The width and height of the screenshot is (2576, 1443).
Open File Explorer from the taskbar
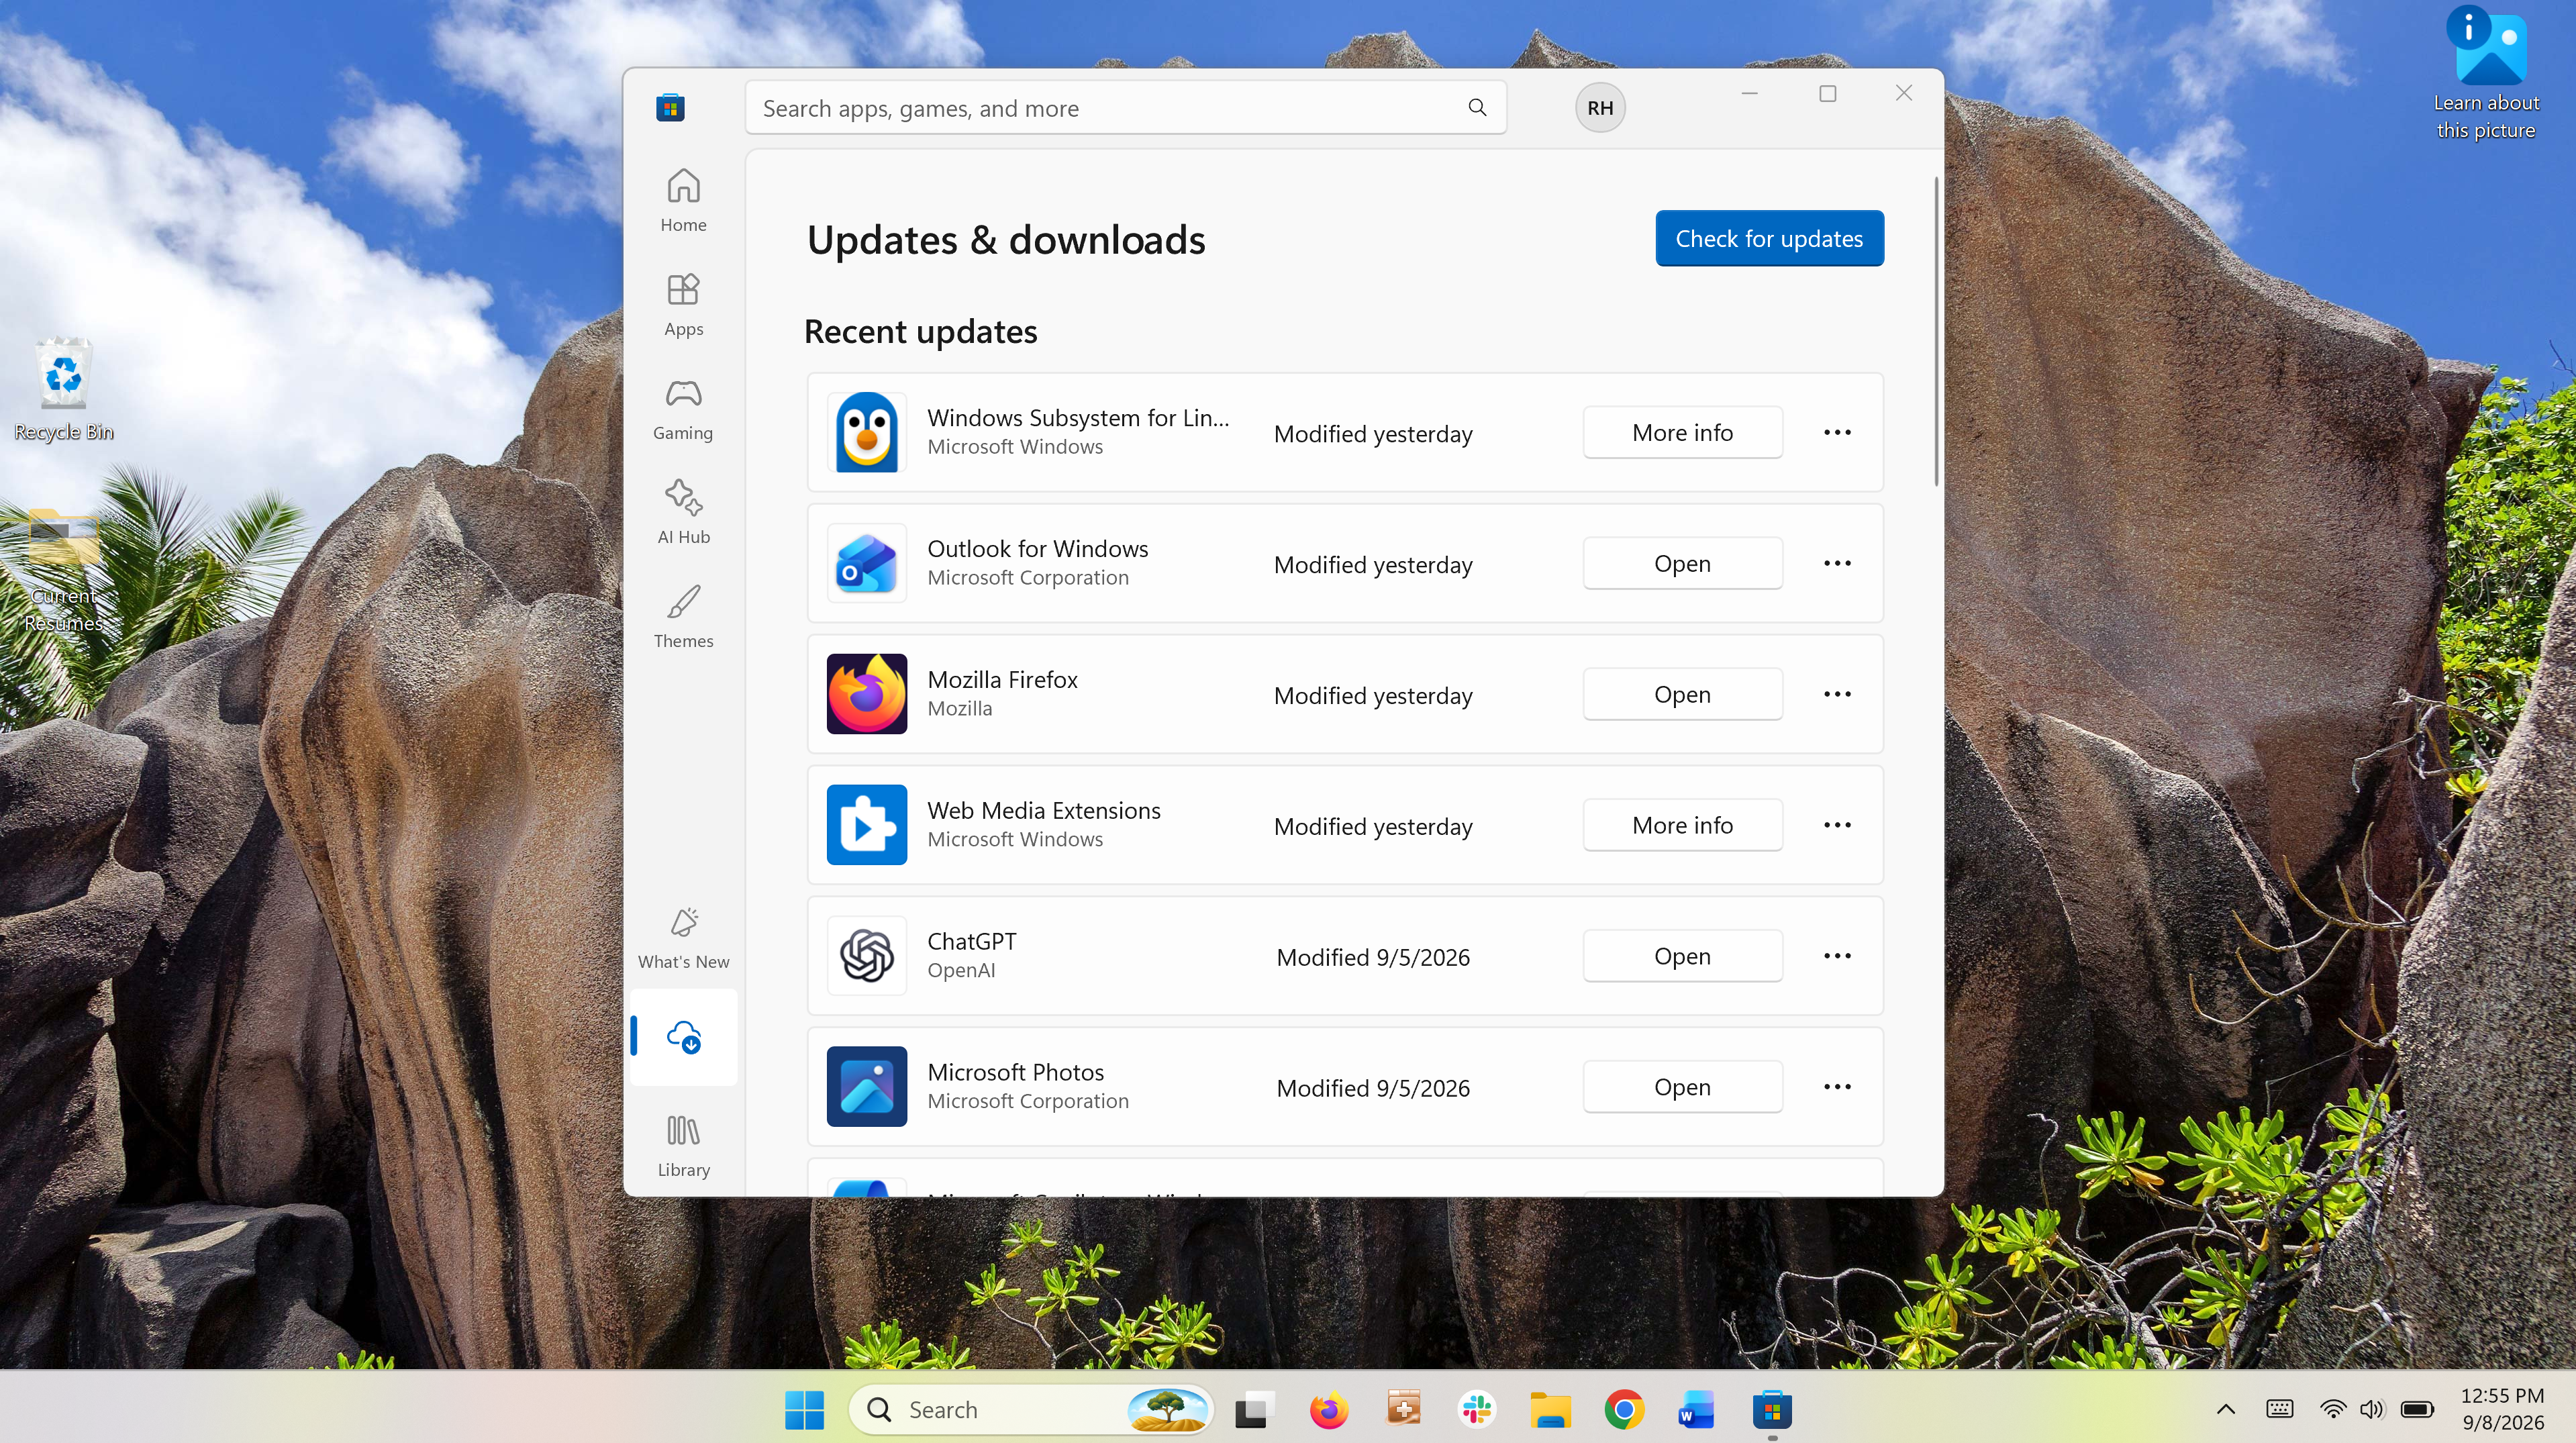click(1550, 1410)
